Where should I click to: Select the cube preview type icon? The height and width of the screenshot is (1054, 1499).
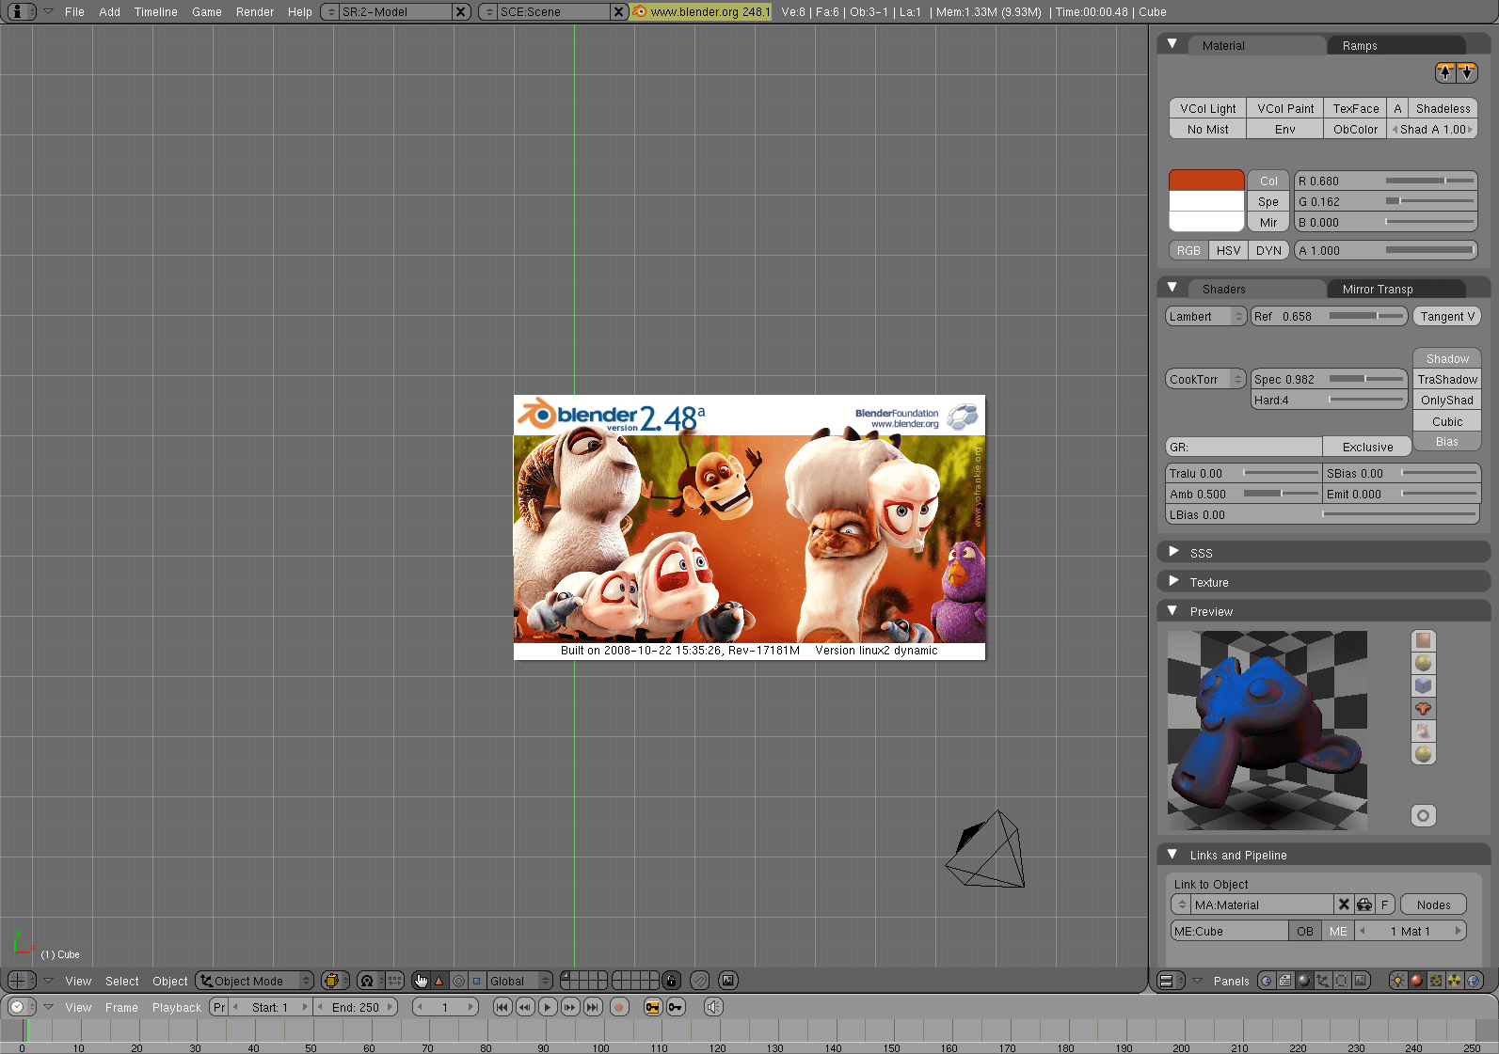pyautogui.click(x=1423, y=685)
